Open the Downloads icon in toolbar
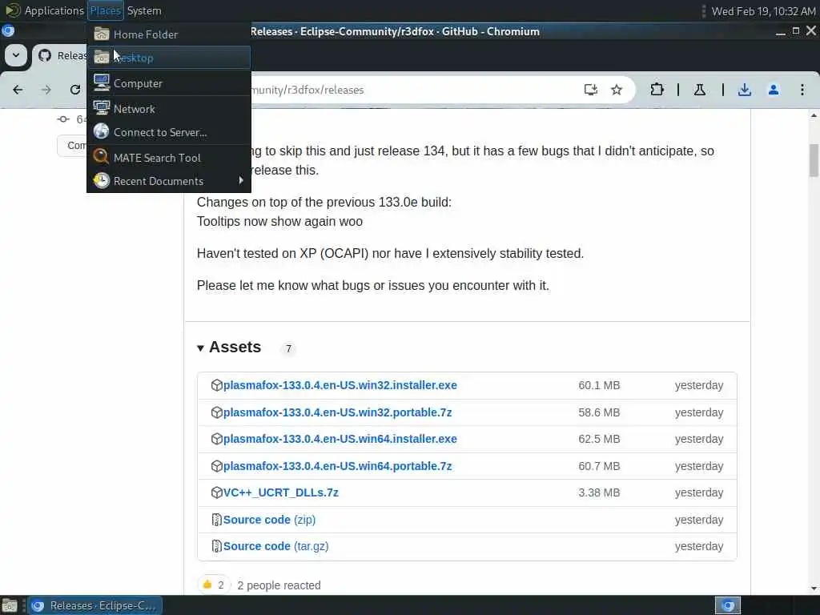 coord(745,90)
